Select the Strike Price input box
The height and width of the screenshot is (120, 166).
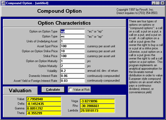coord(72,56)
